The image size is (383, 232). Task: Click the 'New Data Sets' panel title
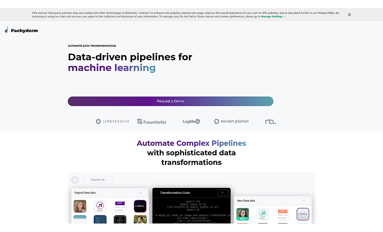[246, 201]
